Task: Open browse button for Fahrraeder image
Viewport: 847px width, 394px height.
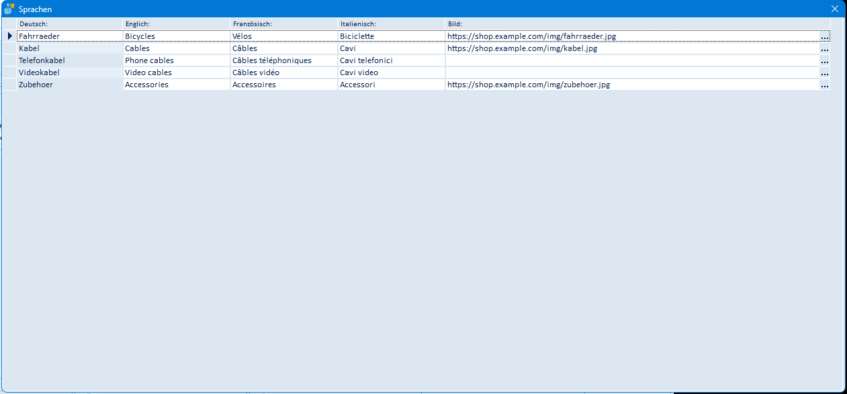Action: coord(825,36)
